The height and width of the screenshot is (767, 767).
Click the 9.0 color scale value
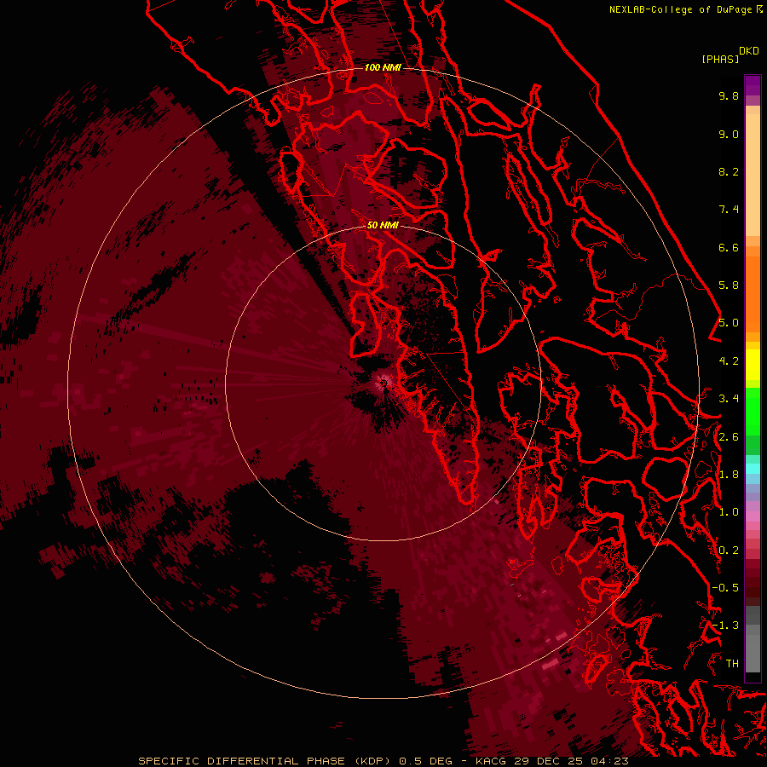point(729,134)
